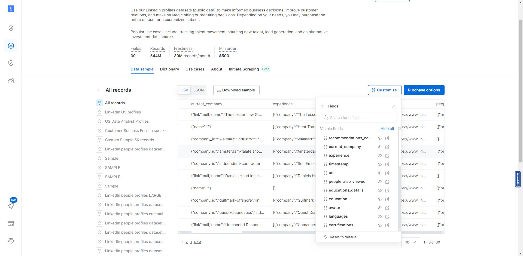Go to the Next page link
The image size is (523, 256).
pos(197,242)
